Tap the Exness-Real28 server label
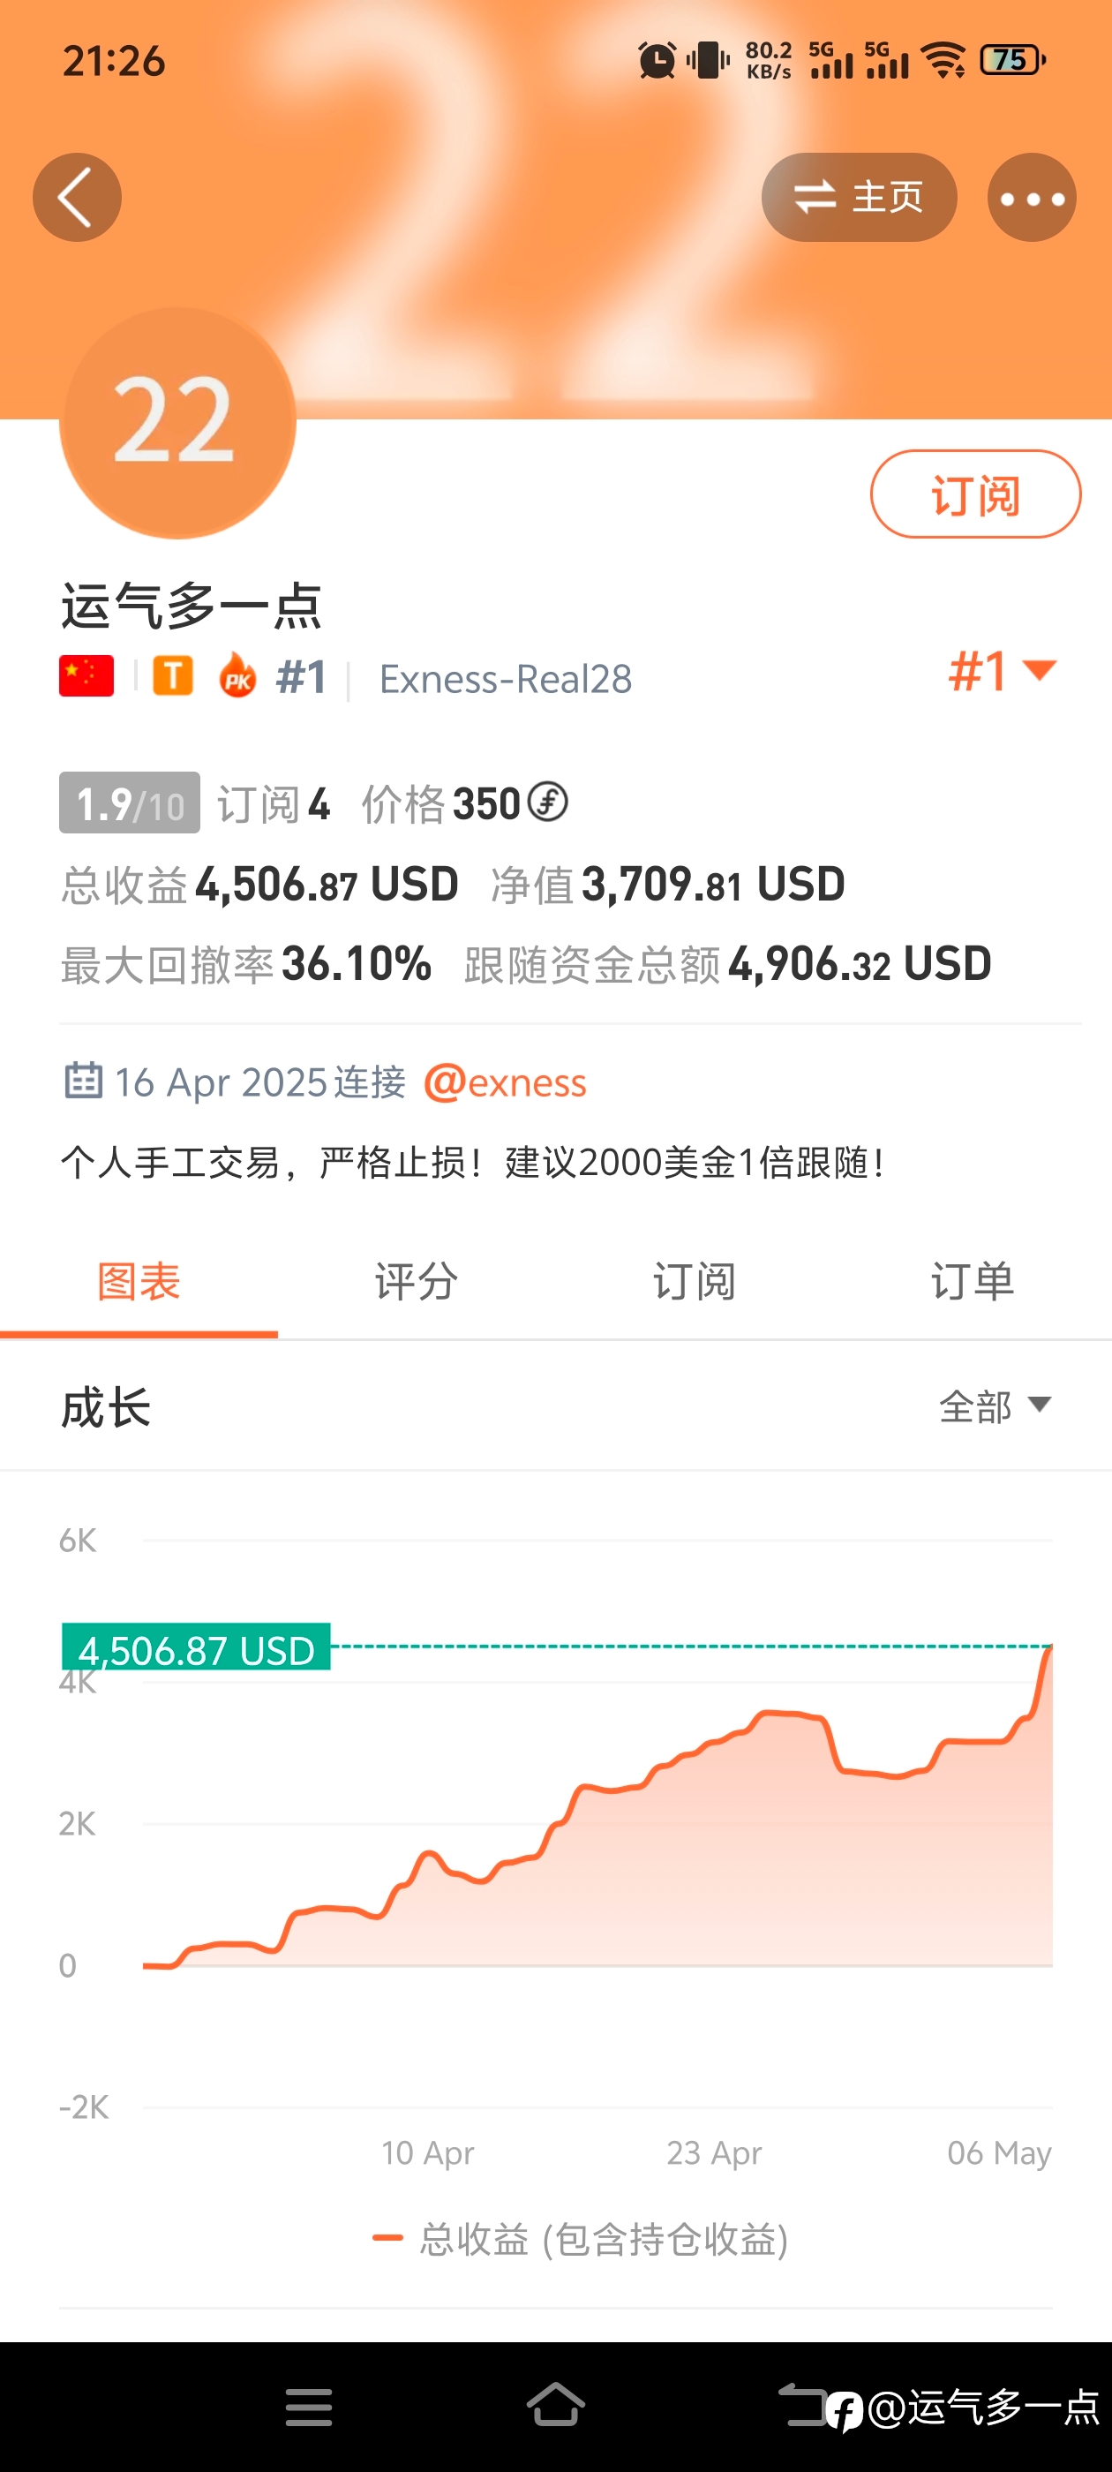 506,678
